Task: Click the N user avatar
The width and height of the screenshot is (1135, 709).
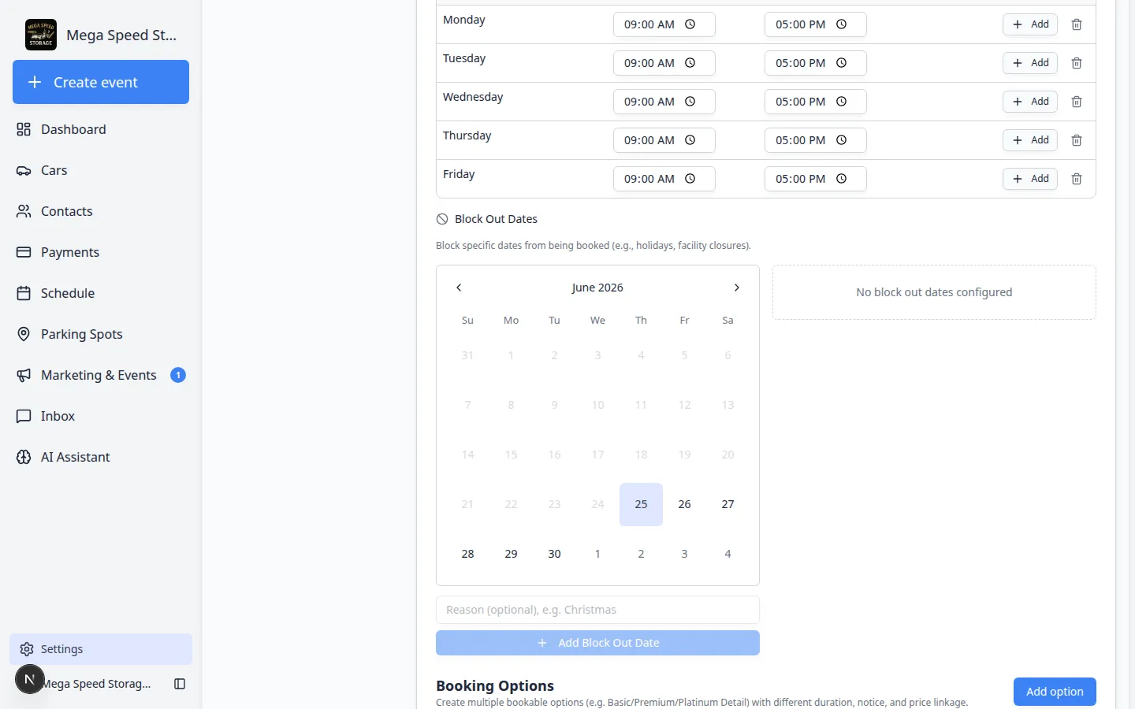Action: (x=30, y=679)
